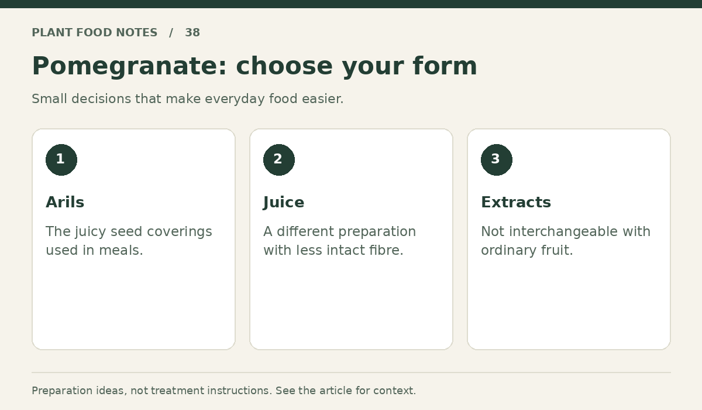Click the number 3 circle badge
This screenshot has height=410, width=702.
tap(497, 160)
